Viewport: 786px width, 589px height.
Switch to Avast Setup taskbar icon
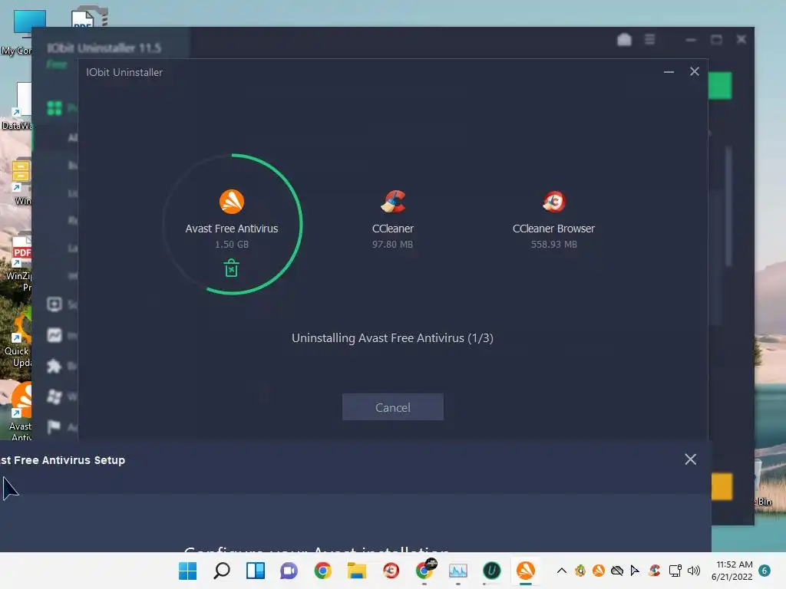[x=525, y=571]
